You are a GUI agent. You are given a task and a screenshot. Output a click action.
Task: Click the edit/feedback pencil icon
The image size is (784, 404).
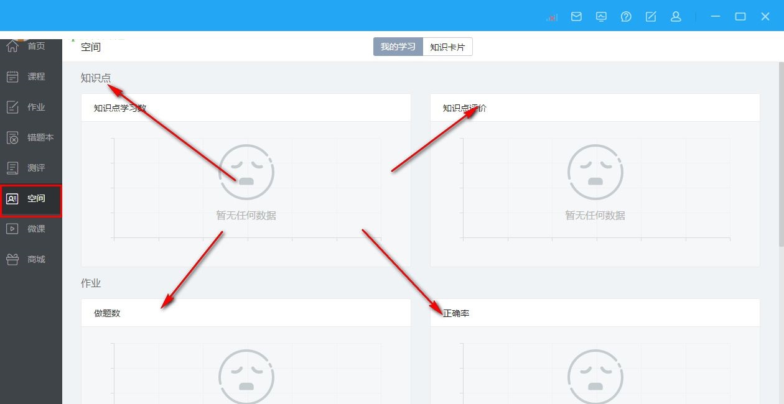tap(651, 17)
